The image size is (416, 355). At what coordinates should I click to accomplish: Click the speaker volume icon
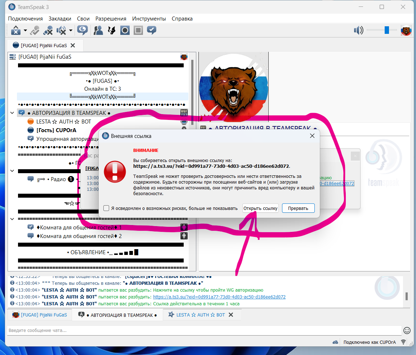pos(358,31)
